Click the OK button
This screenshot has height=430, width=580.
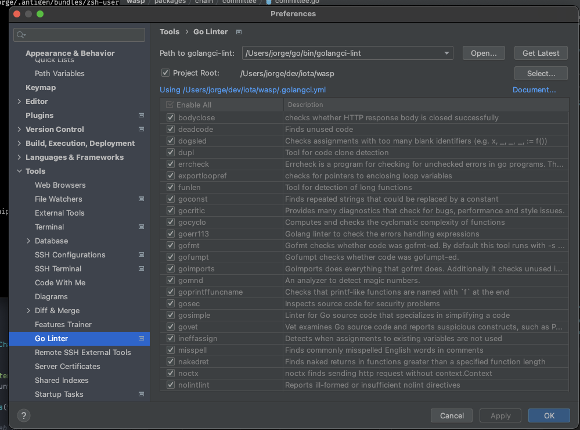[x=549, y=415]
